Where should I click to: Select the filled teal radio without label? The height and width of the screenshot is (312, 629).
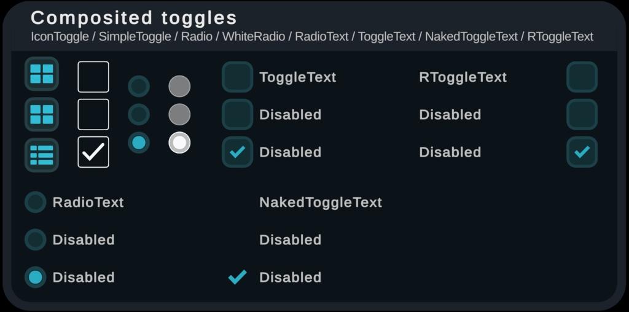click(x=139, y=142)
